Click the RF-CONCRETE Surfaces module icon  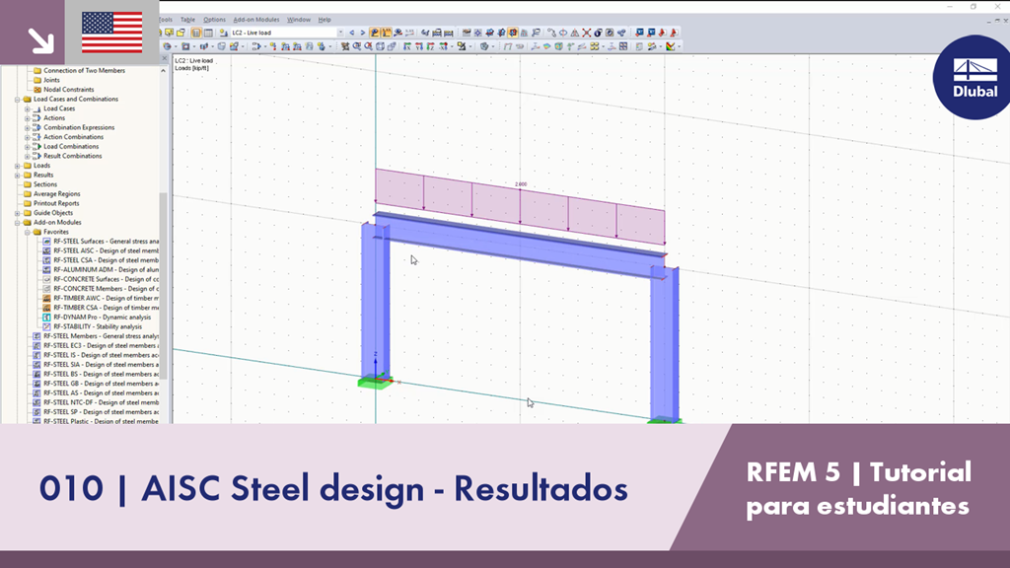(46, 279)
